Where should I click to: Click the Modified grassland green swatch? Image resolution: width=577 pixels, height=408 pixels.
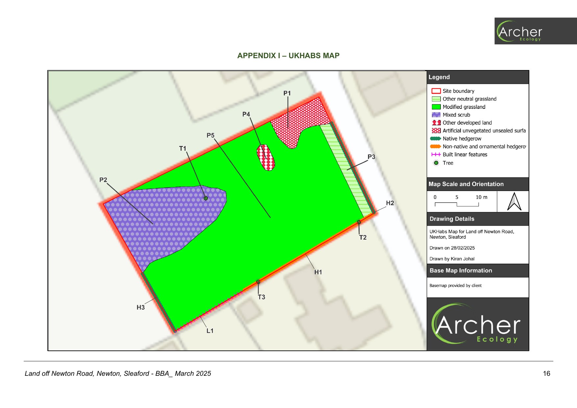click(436, 107)
